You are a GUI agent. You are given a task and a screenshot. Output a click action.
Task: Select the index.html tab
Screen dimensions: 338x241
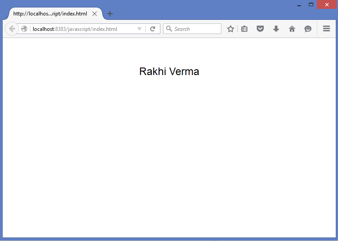tap(55, 14)
